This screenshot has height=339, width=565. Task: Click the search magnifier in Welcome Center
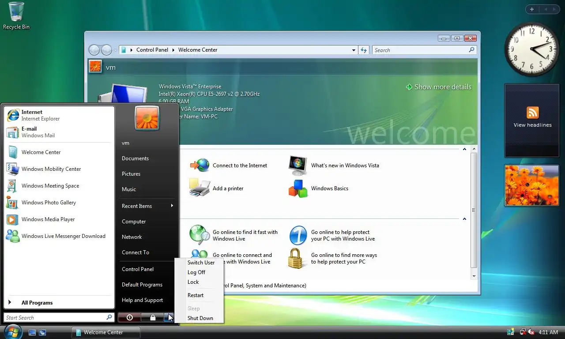pyautogui.click(x=471, y=50)
